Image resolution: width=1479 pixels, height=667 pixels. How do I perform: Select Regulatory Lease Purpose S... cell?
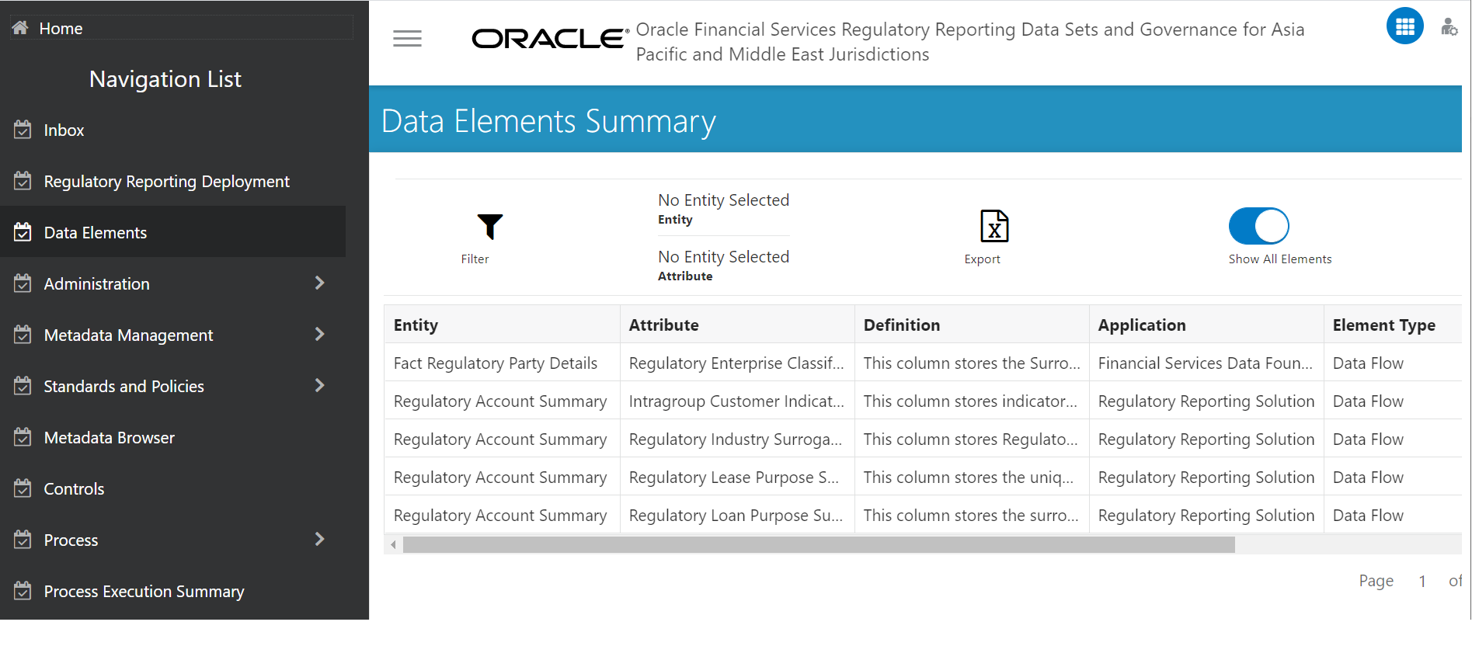point(737,477)
